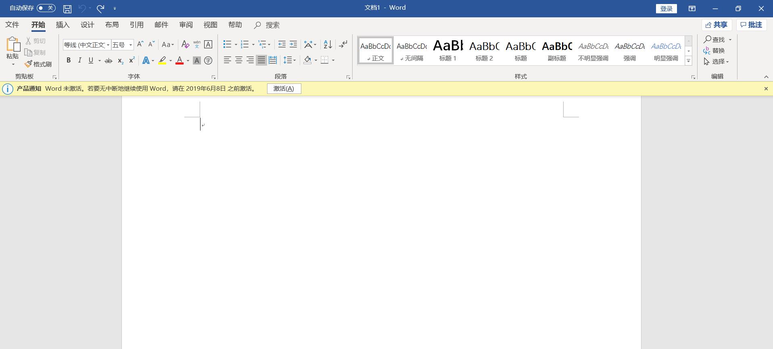
Task: Open the Select (选择) dropdown
Action: click(716, 61)
